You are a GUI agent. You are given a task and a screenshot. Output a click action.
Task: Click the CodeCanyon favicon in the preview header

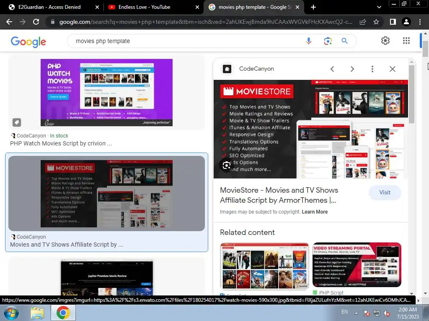[x=227, y=69]
